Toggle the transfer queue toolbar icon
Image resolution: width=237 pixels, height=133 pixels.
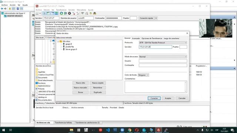[x=56, y=13]
